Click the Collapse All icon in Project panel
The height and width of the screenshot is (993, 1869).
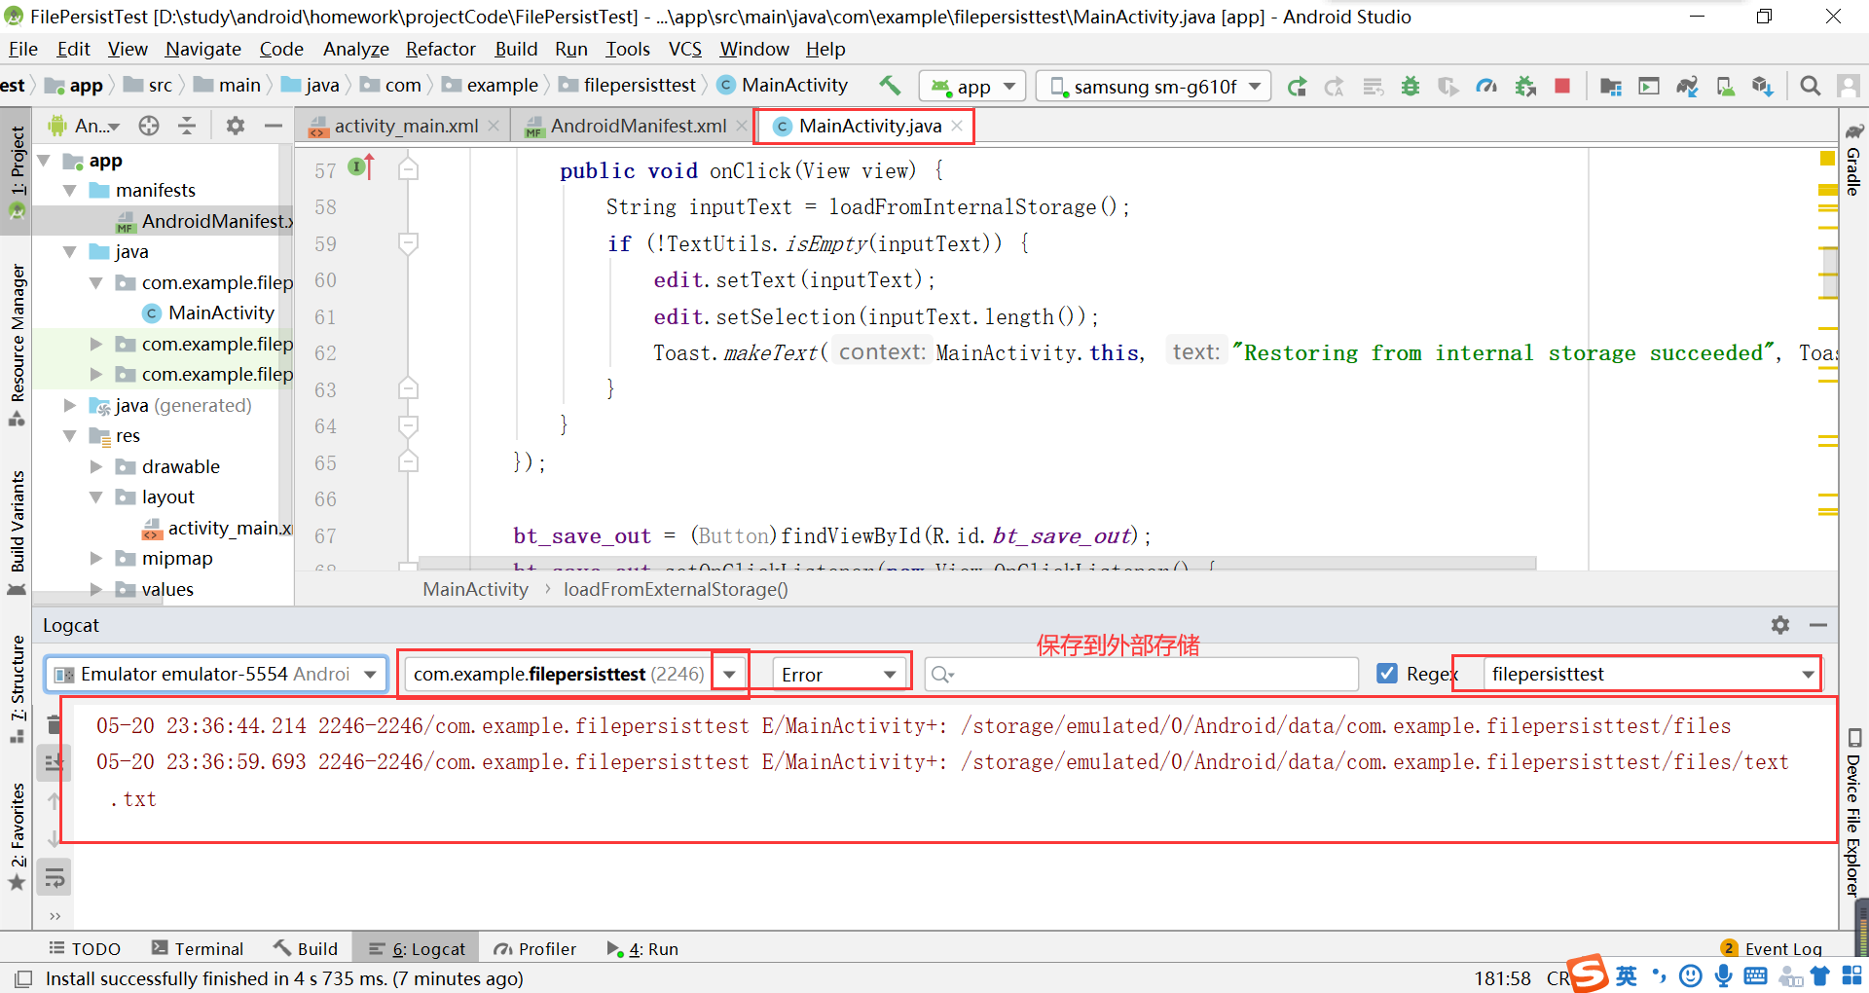[187, 126]
